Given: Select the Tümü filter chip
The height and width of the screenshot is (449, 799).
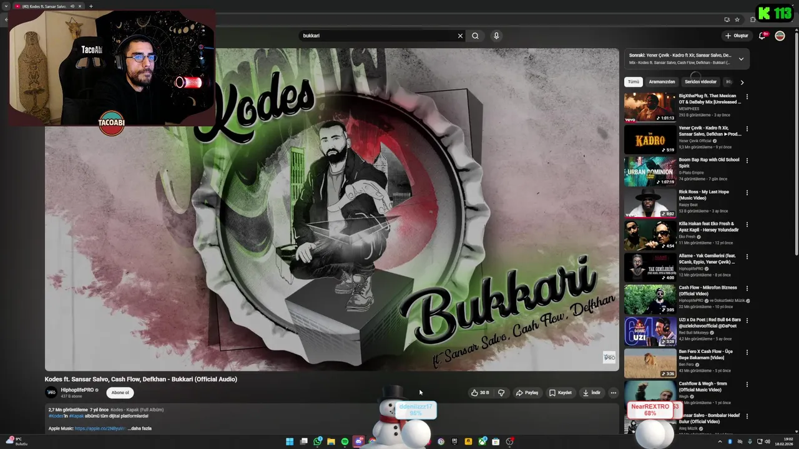Looking at the screenshot, I should tap(634, 82).
